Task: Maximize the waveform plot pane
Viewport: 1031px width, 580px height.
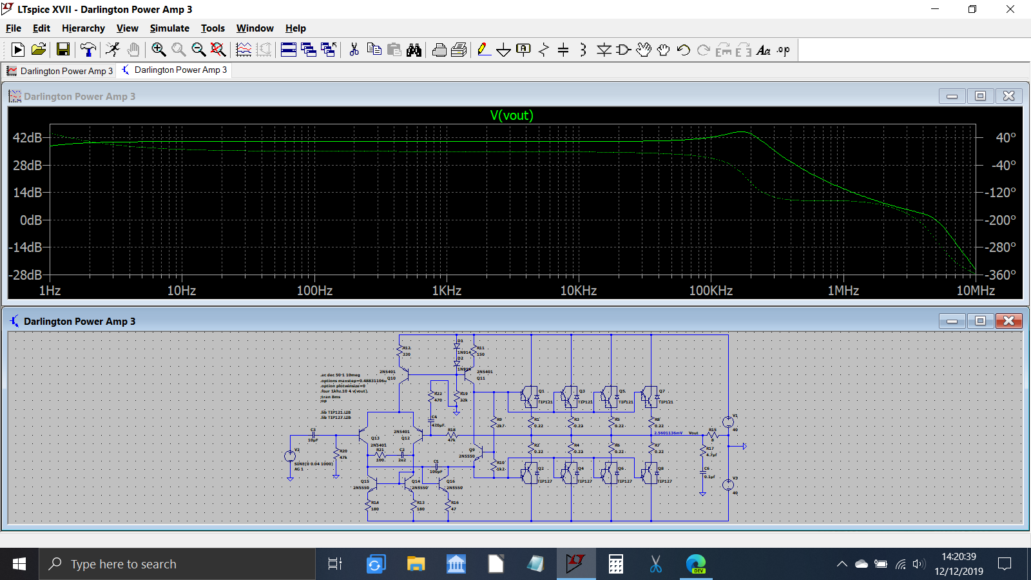Action: (980, 96)
